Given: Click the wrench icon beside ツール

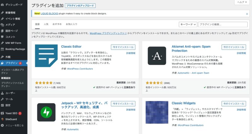Looking at the screenshot, I should pos(2,99).
